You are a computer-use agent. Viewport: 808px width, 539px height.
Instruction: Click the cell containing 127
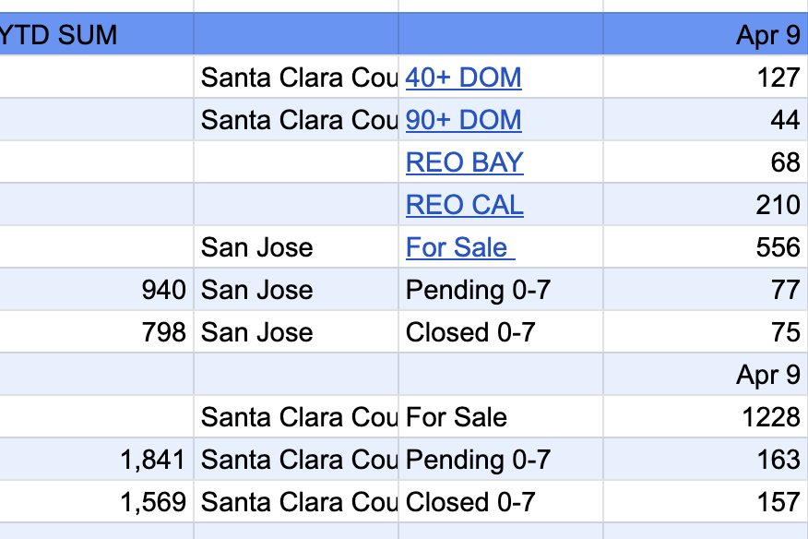coord(706,77)
